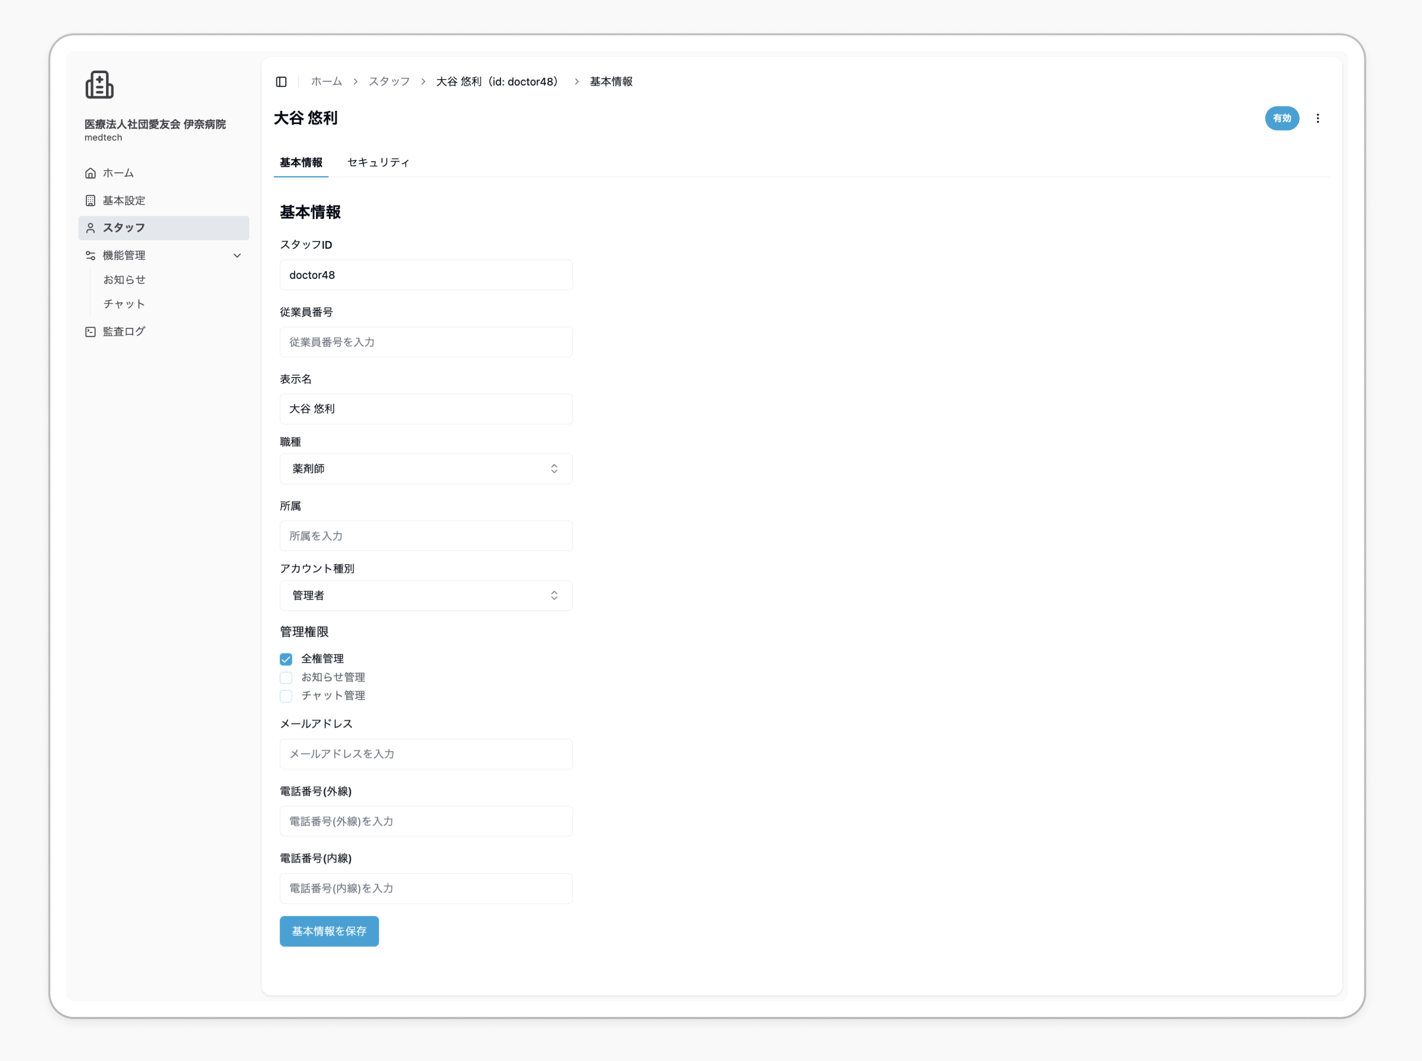Screen dimensions: 1422x1061
Task: Go to スタッフ breadcrumb link
Action: (389, 82)
